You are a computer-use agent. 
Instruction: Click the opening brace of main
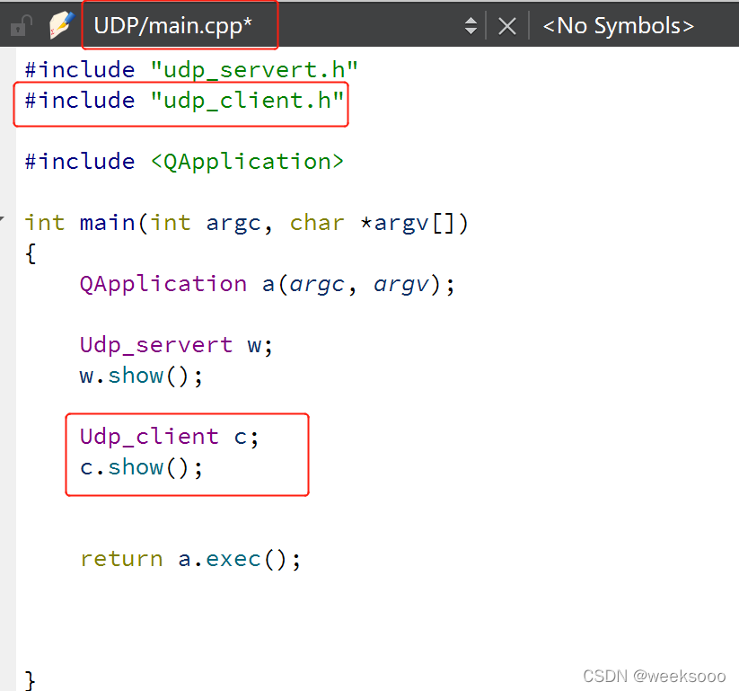[31, 253]
